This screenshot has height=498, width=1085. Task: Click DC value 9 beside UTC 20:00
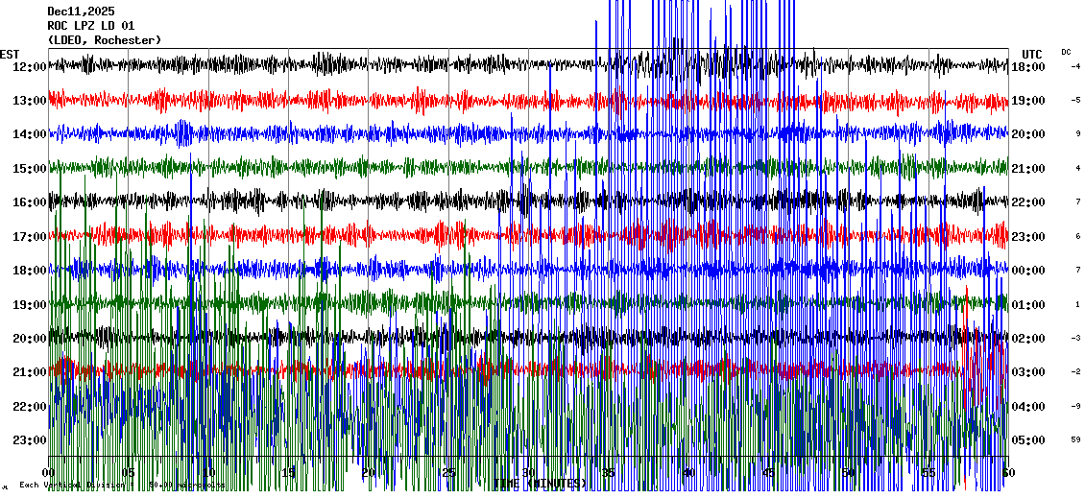[x=1078, y=134]
